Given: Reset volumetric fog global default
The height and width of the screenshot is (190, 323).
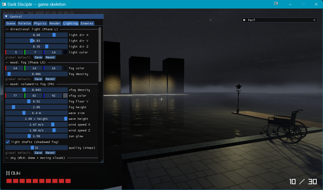Looking at the screenshot, I should click(x=50, y=153).
